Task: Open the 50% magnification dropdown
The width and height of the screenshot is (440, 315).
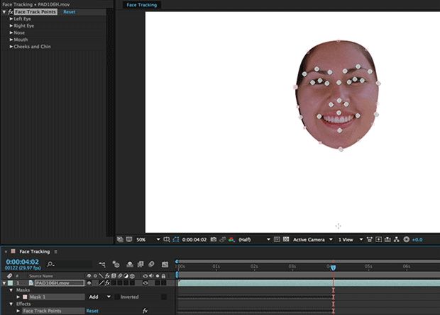Action: [x=148, y=240]
